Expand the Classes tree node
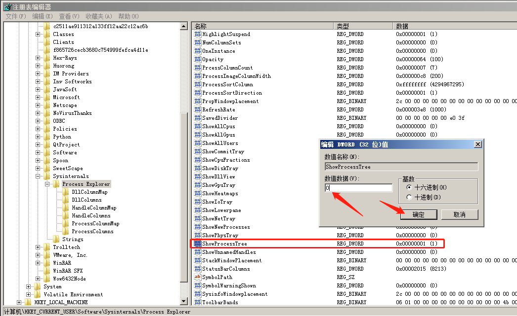Image resolution: width=517 pixels, height=316 pixels. 38,34
